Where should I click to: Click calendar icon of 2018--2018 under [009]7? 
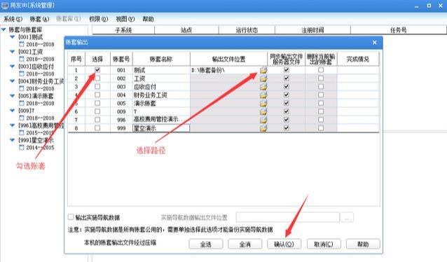tap(22, 118)
